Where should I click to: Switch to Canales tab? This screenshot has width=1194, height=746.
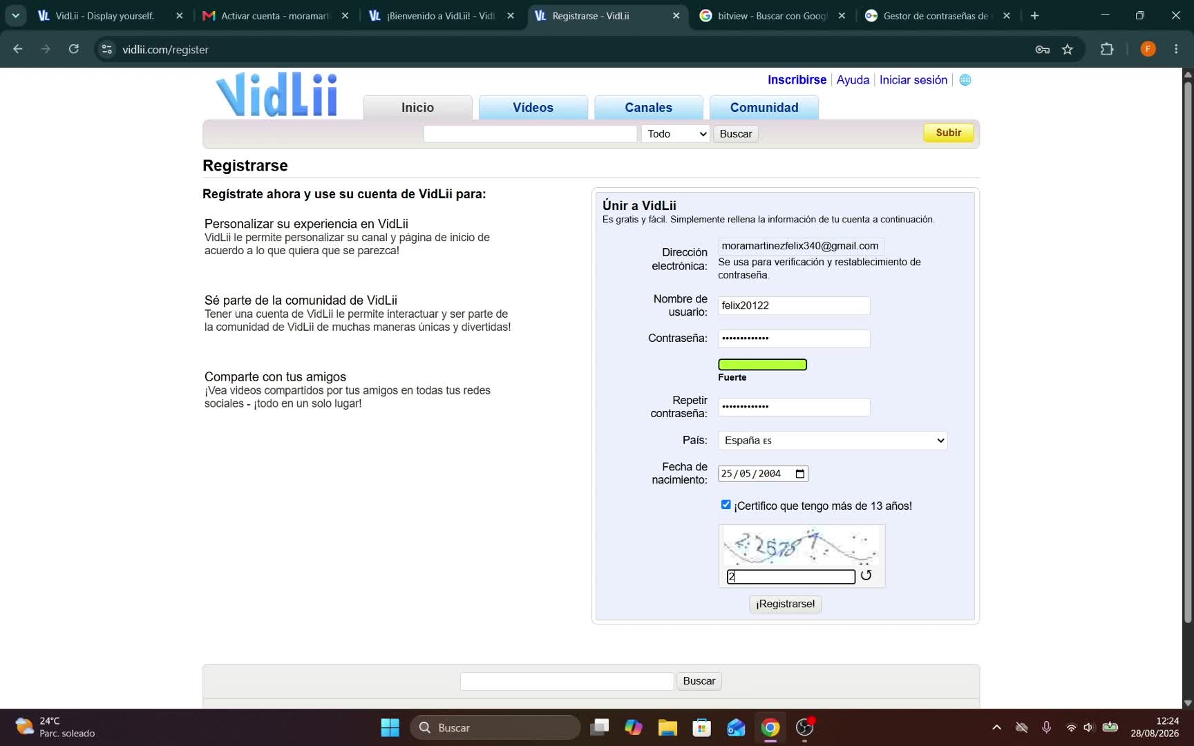(648, 108)
